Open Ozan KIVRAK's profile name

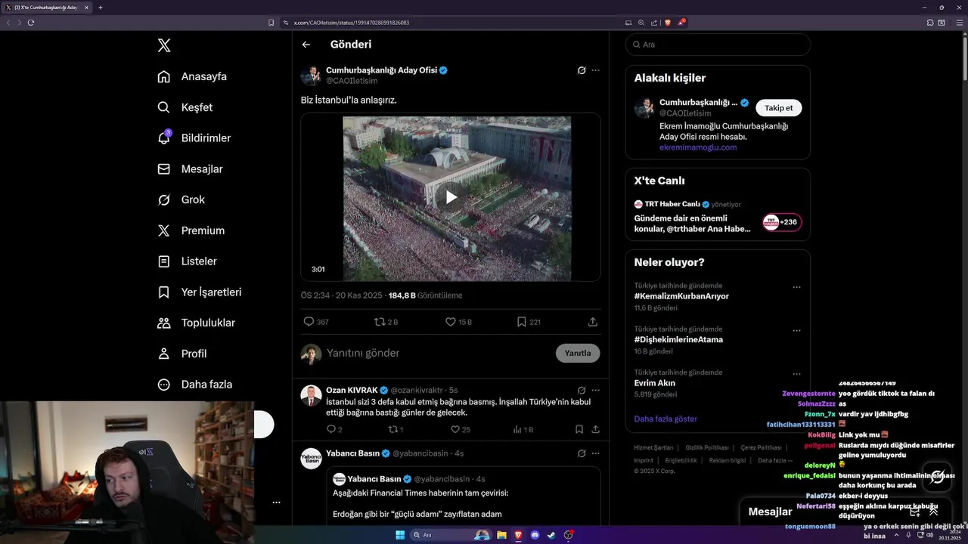pyautogui.click(x=352, y=390)
